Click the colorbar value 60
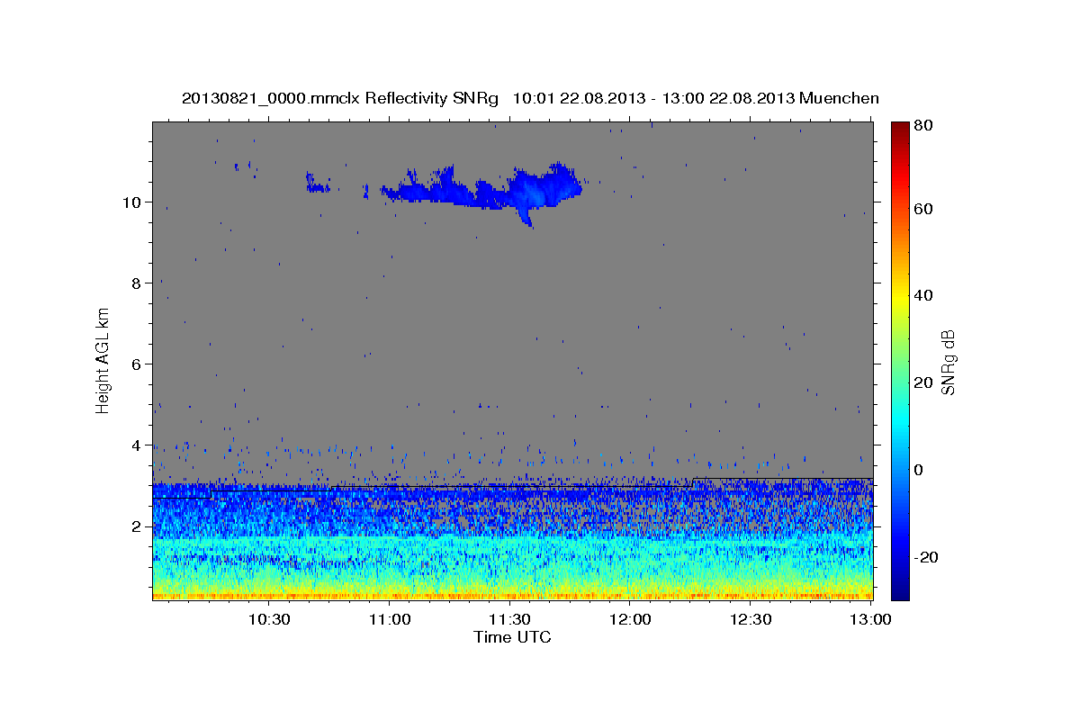The image size is (1080, 720). tap(925, 209)
